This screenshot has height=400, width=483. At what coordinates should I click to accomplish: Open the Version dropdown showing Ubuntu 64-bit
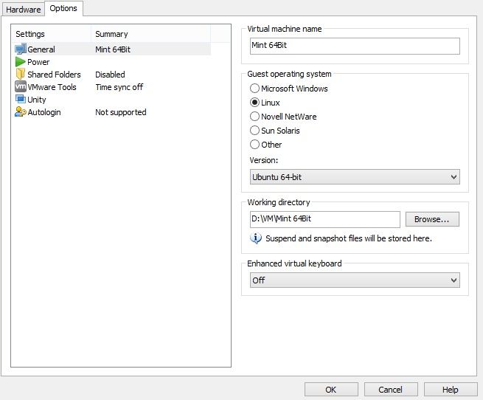[x=355, y=176]
